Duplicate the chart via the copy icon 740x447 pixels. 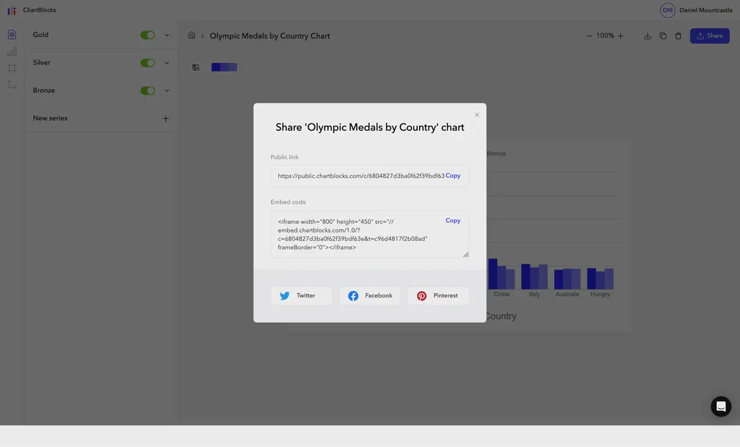[663, 35]
